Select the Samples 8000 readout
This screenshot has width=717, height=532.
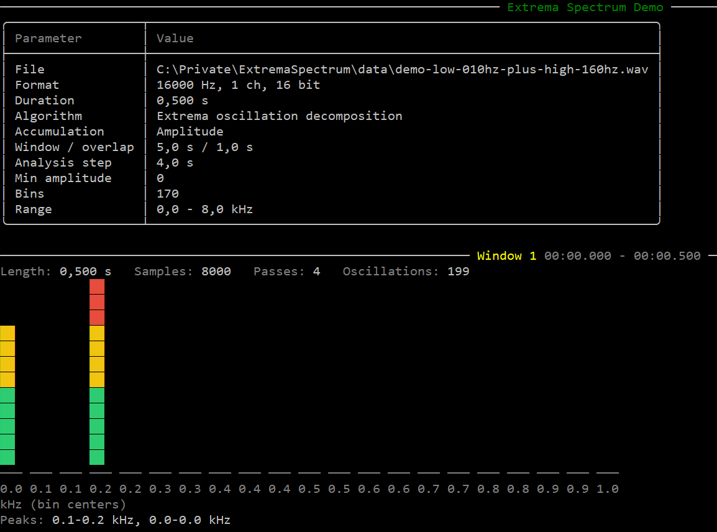pyautogui.click(x=183, y=271)
